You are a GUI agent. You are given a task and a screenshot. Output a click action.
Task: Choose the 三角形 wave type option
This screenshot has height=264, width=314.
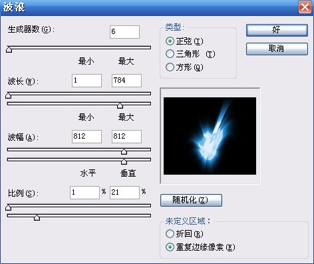(170, 54)
